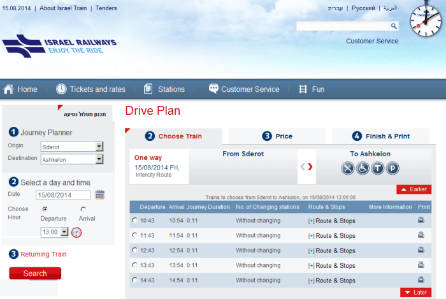Screen dimensions: 446x299
Task: Click the wheelchair accessibility station icon
Action: click(x=363, y=168)
